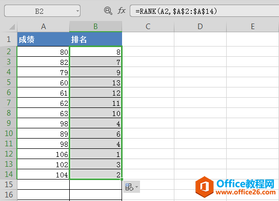Select score 98 cell in row 11

tap(43, 144)
